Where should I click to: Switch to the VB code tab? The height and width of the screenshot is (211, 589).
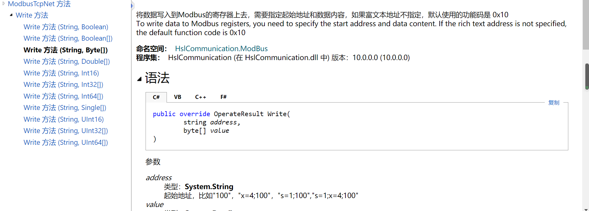pyautogui.click(x=177, y=97)
